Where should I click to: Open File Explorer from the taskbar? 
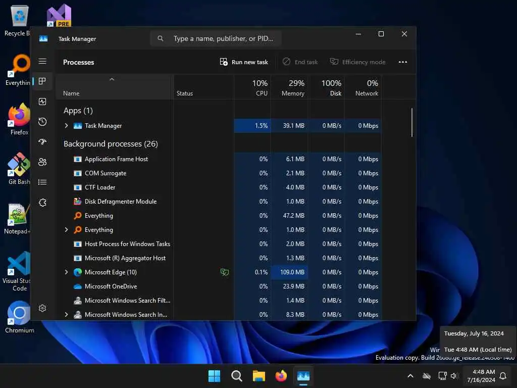(259, 376)
